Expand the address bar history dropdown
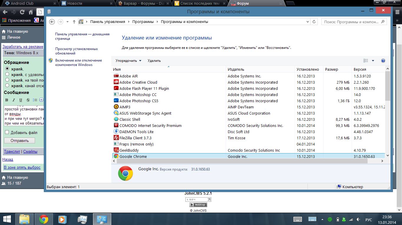The height and width of the screenshot is (225, 402). [x=308, y=22]
